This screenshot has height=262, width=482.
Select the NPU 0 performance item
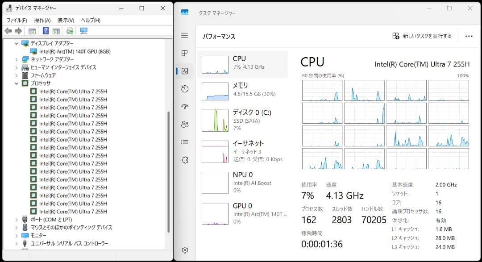pyautogui.click(x=242, y=183)
